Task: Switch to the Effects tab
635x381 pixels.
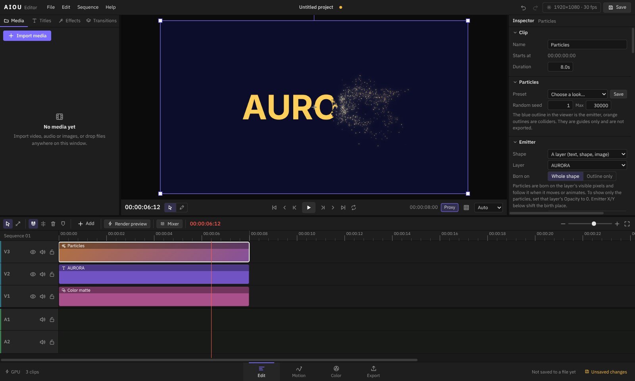Action: click(x=69, y=21)
